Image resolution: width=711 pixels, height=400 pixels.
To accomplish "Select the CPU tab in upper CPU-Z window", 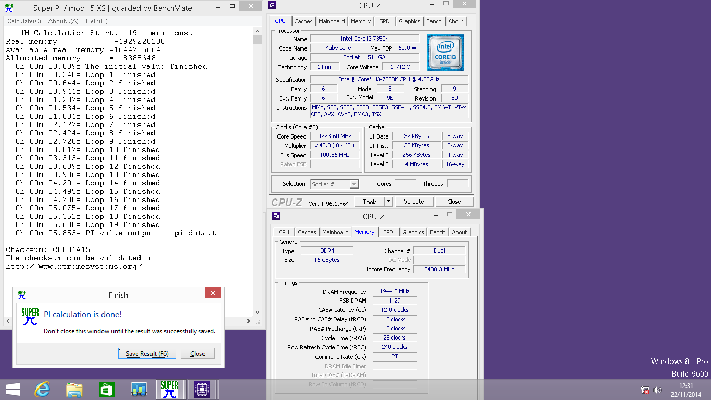I will tap(281, 21).
